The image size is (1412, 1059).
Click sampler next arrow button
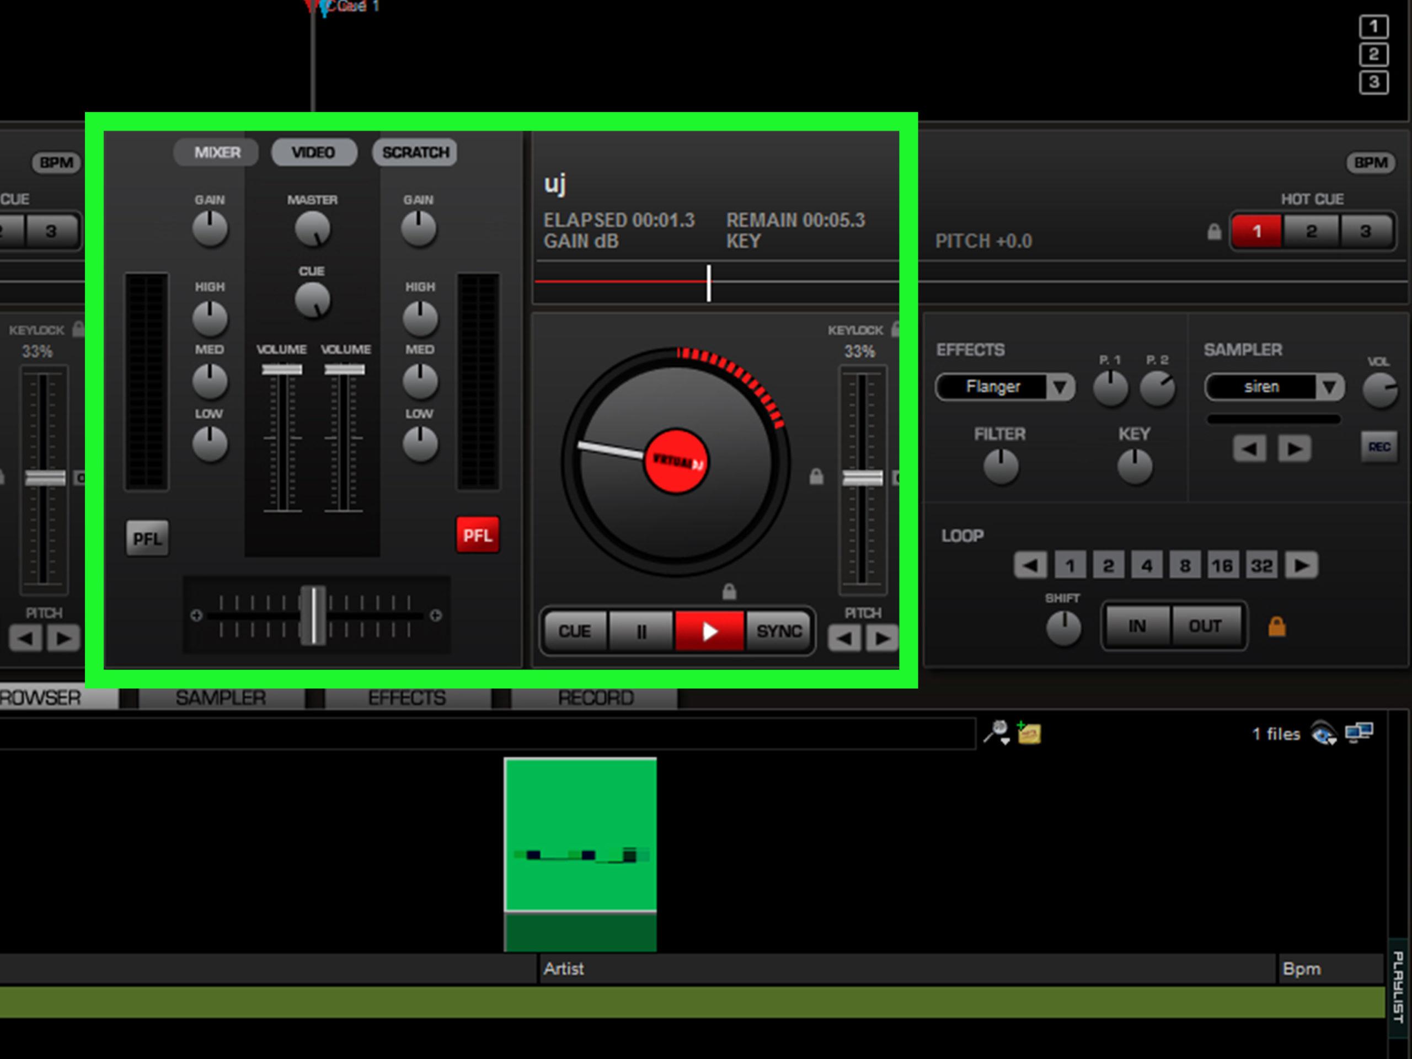[1295, 448]
